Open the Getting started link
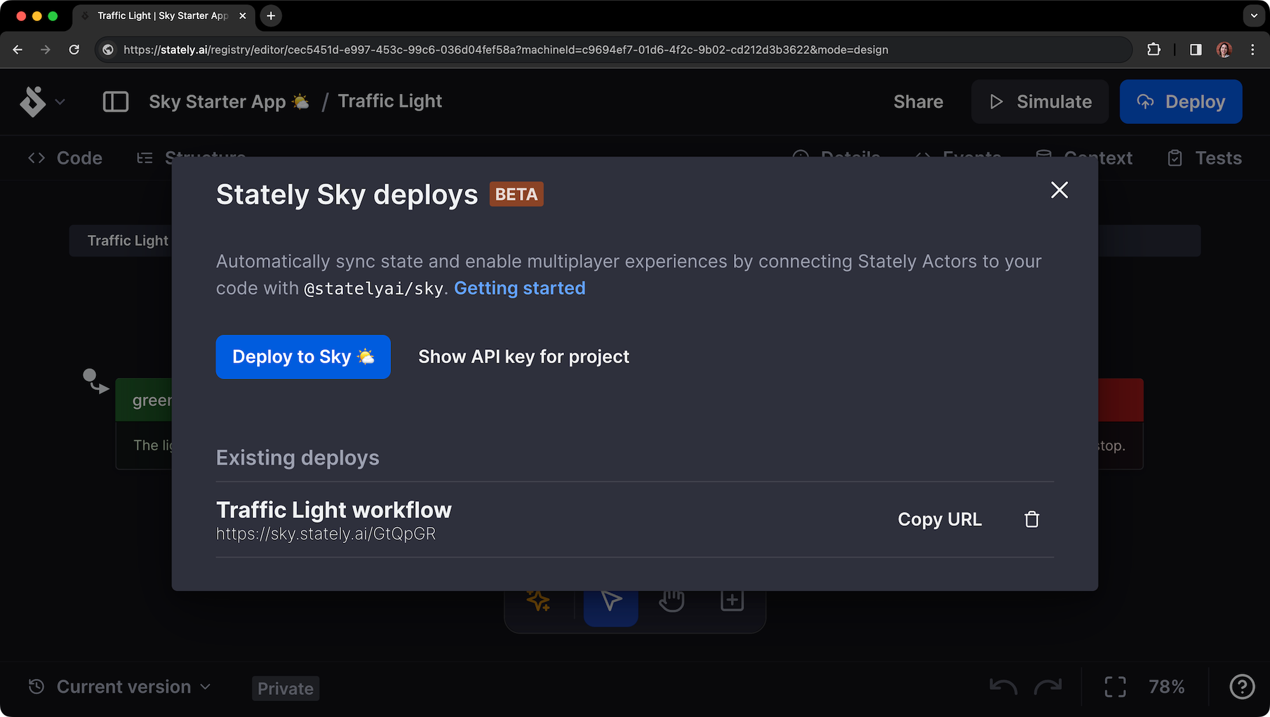 519,288
